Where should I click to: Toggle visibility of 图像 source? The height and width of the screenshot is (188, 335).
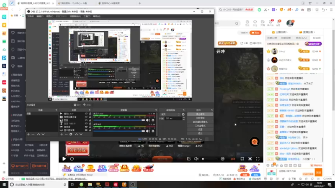click(x=86, y=120)
